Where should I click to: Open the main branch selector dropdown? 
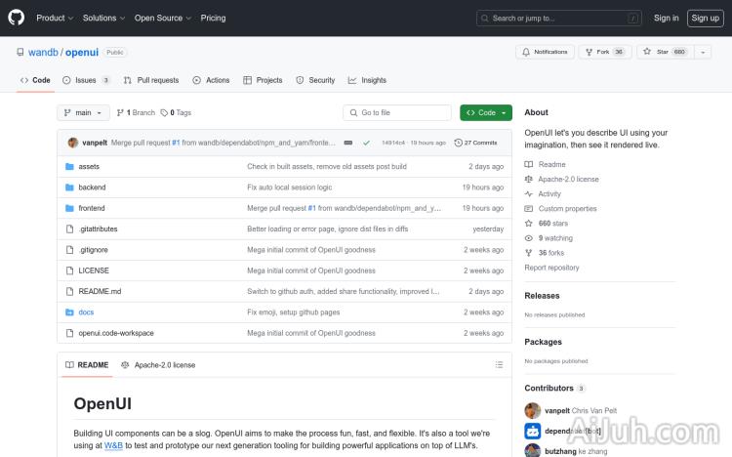pos(83,112)
